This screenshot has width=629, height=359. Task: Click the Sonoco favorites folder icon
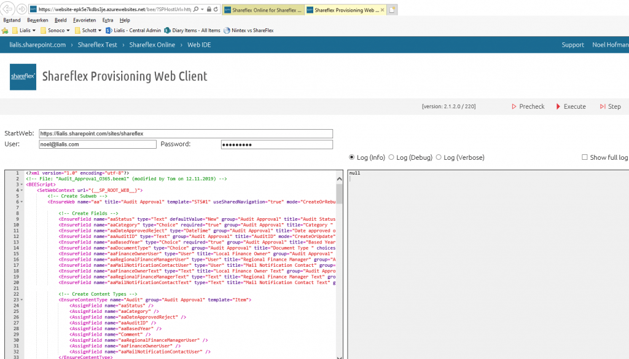tap(44, 31)
